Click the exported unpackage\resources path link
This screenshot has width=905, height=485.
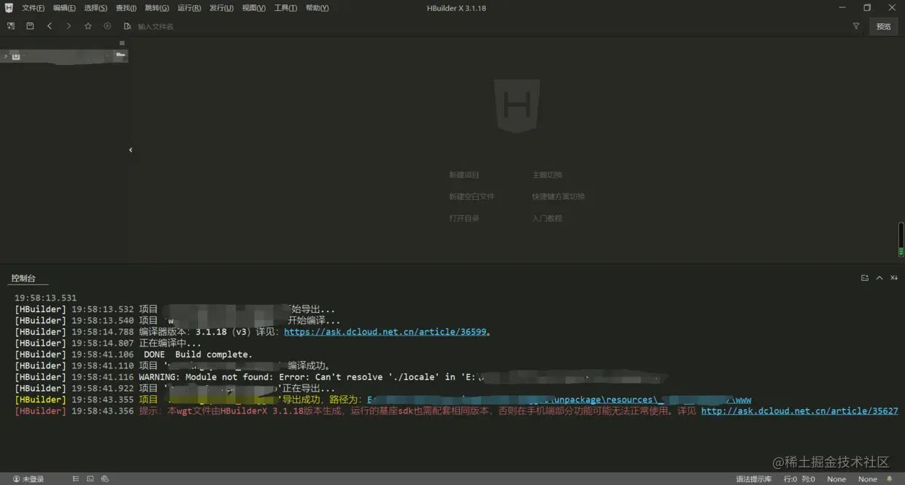tap(559, 400)
